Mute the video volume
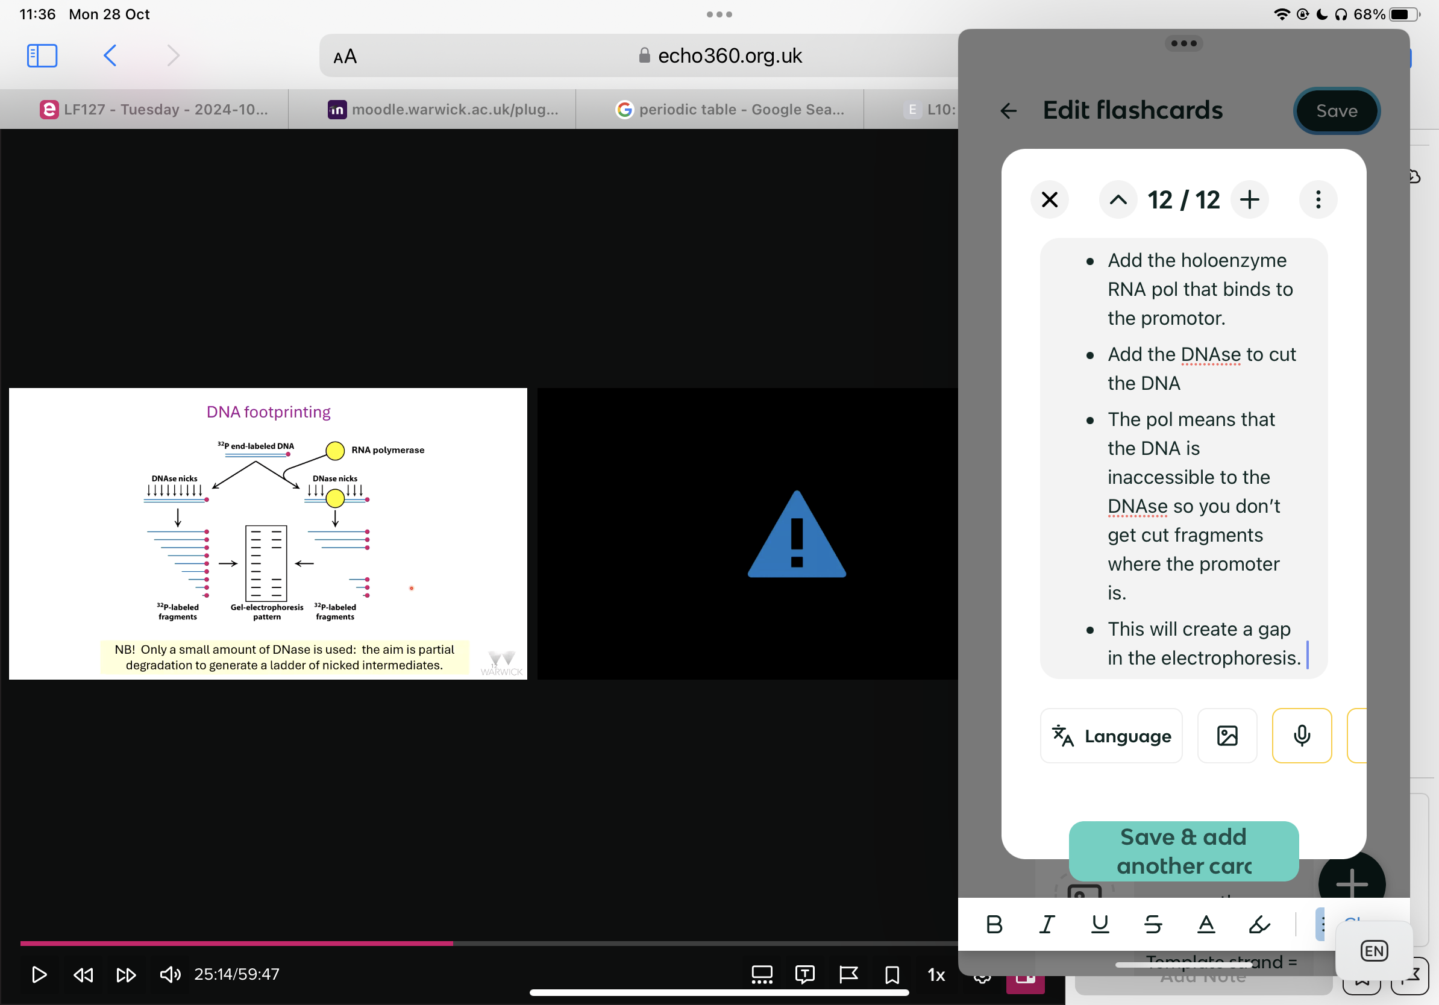 click(x=170, y=974)
